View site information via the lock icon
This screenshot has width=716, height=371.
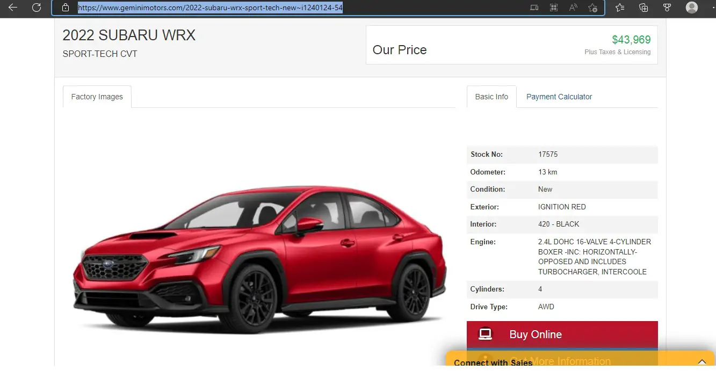click(x=66, y=8)
